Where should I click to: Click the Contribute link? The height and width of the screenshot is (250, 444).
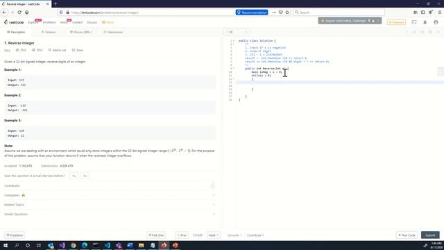(x=255, y=235)
